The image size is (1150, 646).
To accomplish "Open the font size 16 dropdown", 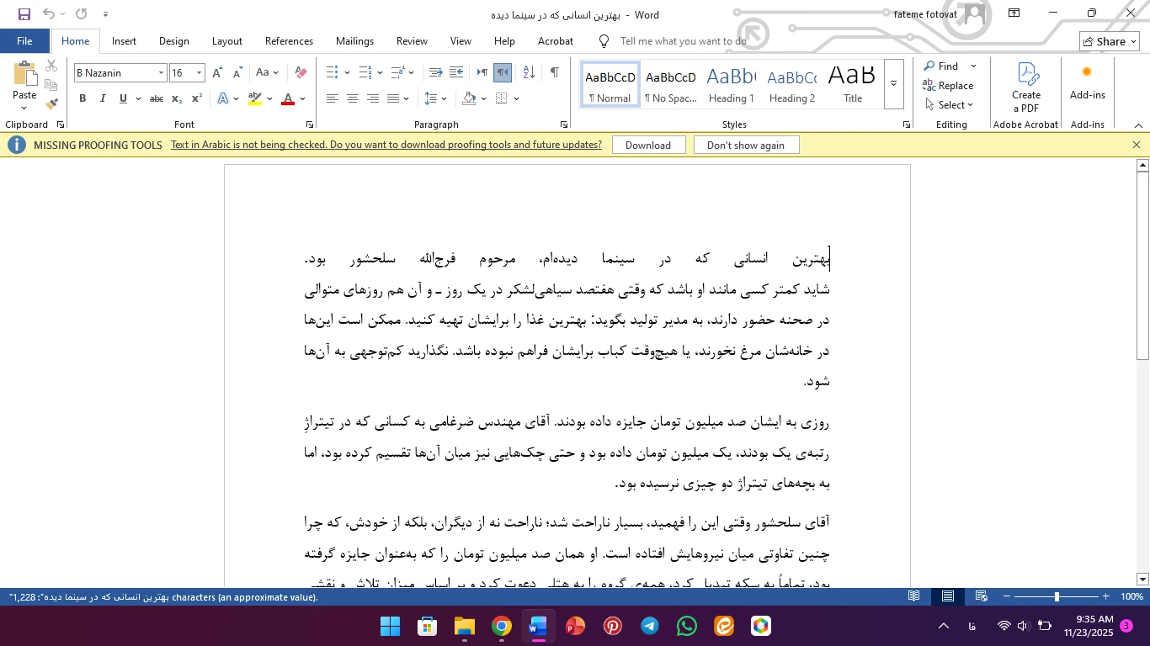I will [x=199, y=73].
